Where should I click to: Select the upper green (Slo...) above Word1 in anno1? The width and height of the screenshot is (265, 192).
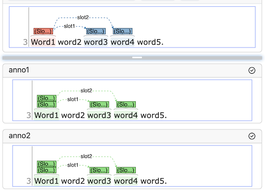pyautogui.click(x=47, y=98)
